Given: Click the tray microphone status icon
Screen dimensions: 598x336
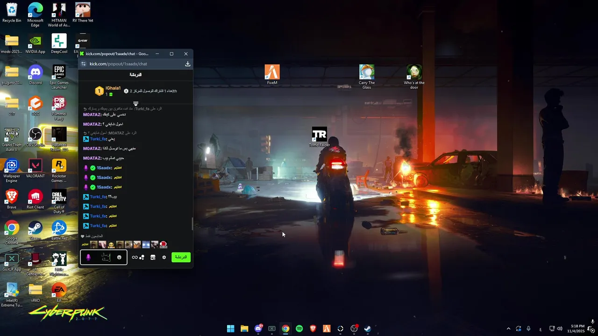Looking at the screenshot, I should 528,329.
